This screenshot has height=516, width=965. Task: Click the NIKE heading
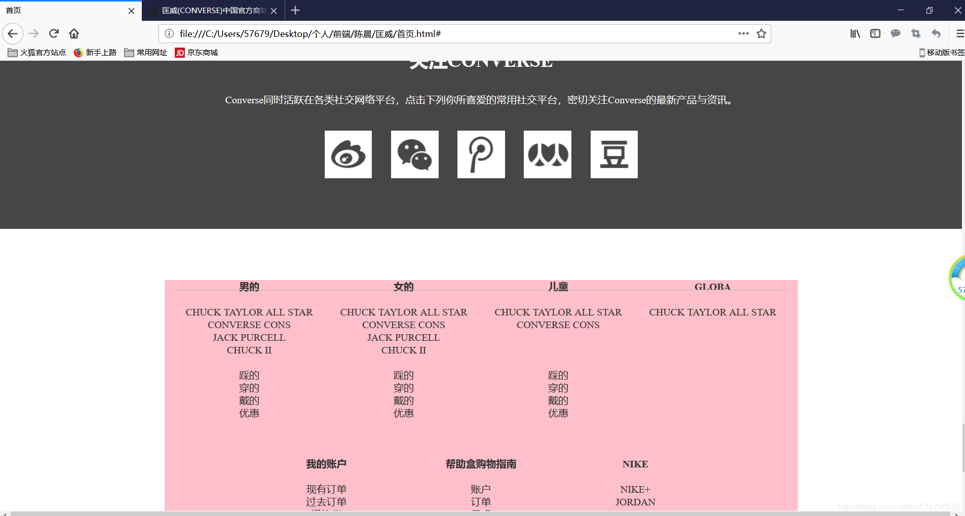[x=635, y=464]
